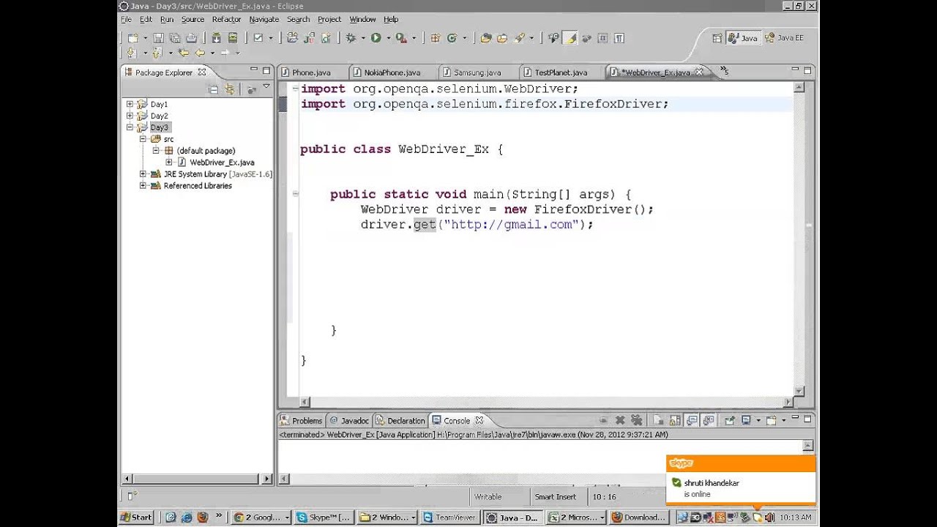This screenshot has height=527, width=937.
Task: Click Display Selected Console monitor icon
Action: point(746,420)
